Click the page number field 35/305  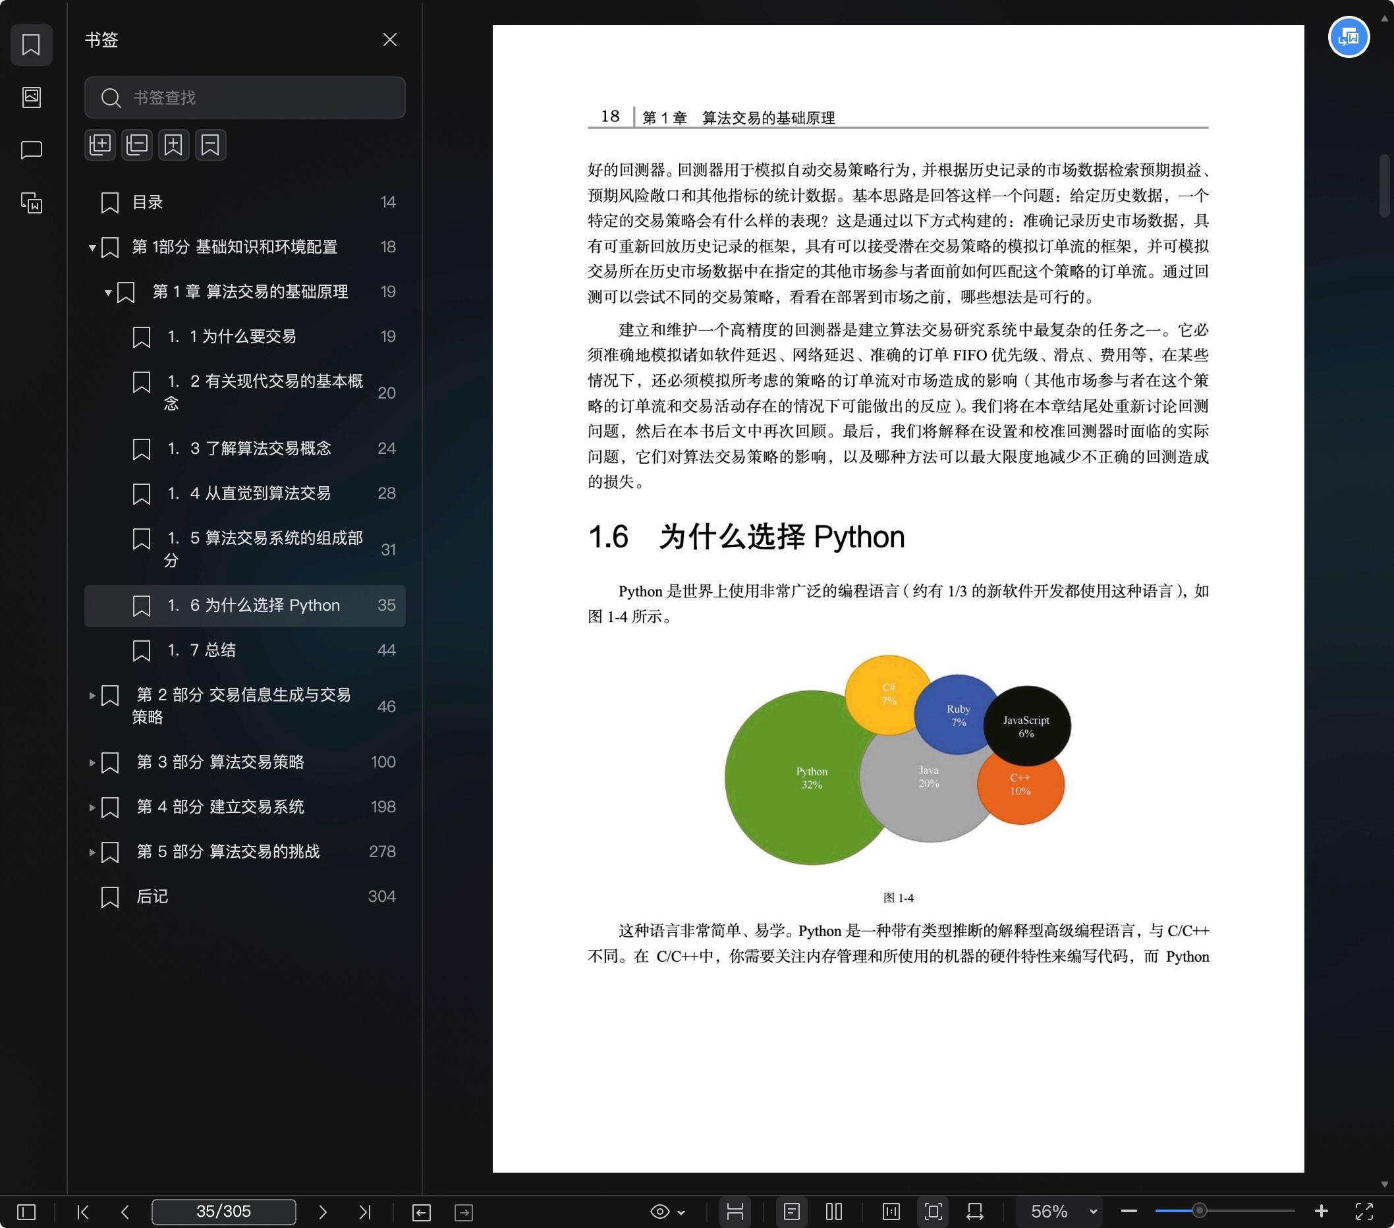(x=224, y=1212)
